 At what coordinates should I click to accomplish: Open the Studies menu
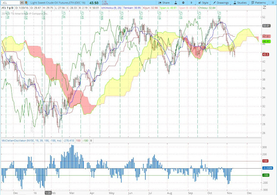click(x=240, y=3)
